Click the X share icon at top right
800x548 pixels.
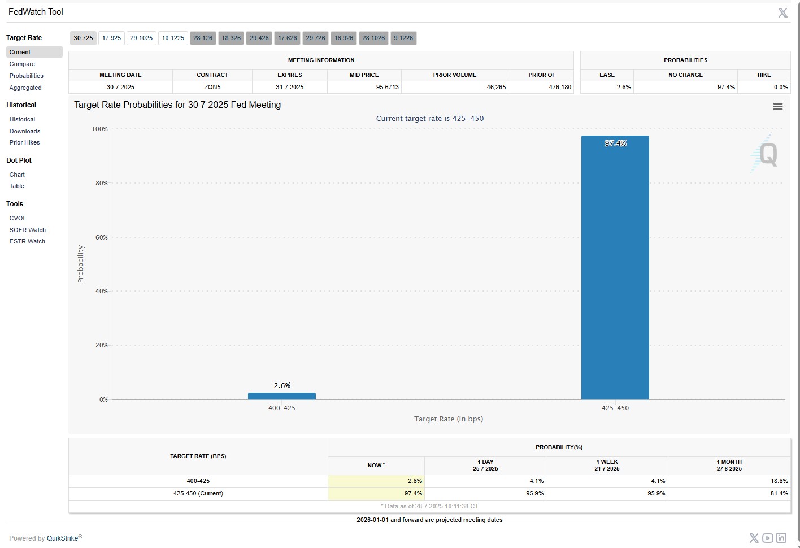point(782,12)
